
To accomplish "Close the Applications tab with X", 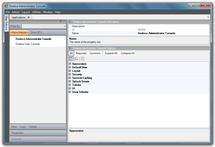I will coord(29,17).
